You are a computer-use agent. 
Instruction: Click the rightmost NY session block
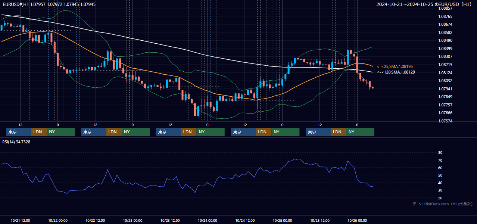coord(360,132)
